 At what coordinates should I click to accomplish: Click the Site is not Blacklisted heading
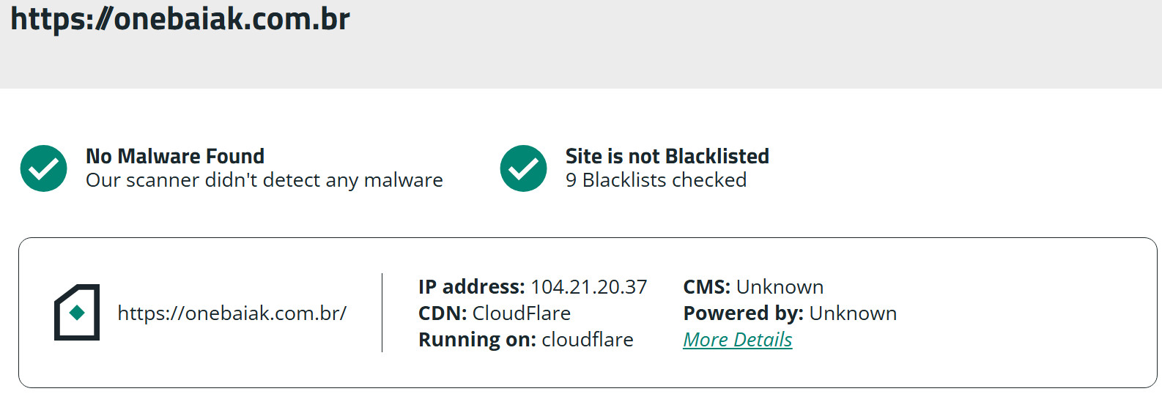[667, 156]
